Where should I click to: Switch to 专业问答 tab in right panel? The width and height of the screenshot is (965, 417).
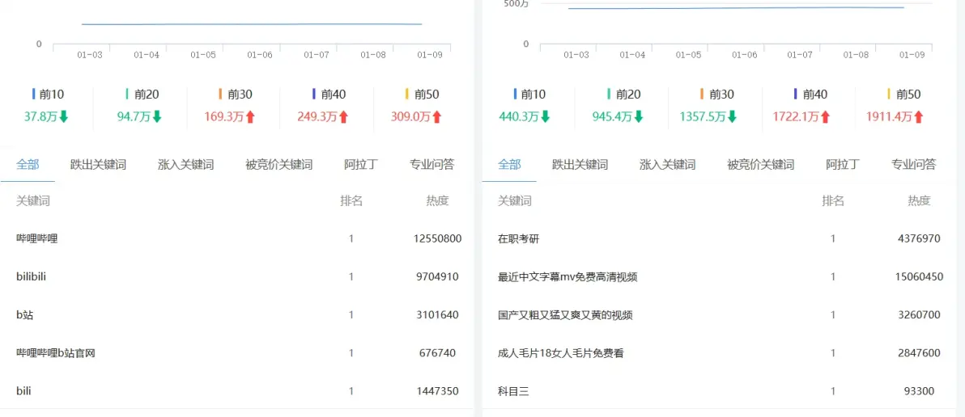click(x=914, y=165)
